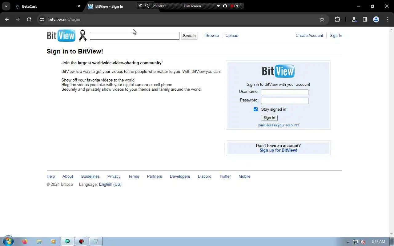Click the recorder magnifier icon
The width and height of the screenshot is (394, 246).
point(147,6)
